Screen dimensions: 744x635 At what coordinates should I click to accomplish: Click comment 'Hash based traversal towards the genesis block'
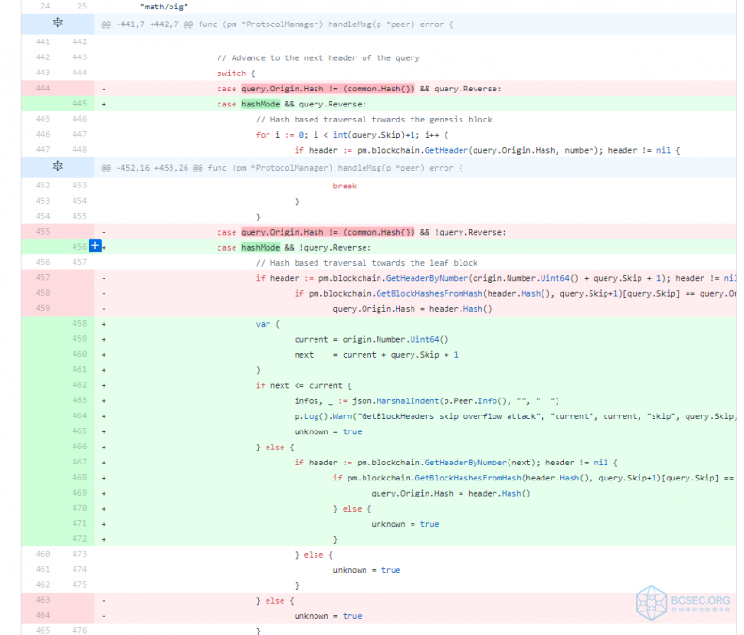tap(374, 120)
